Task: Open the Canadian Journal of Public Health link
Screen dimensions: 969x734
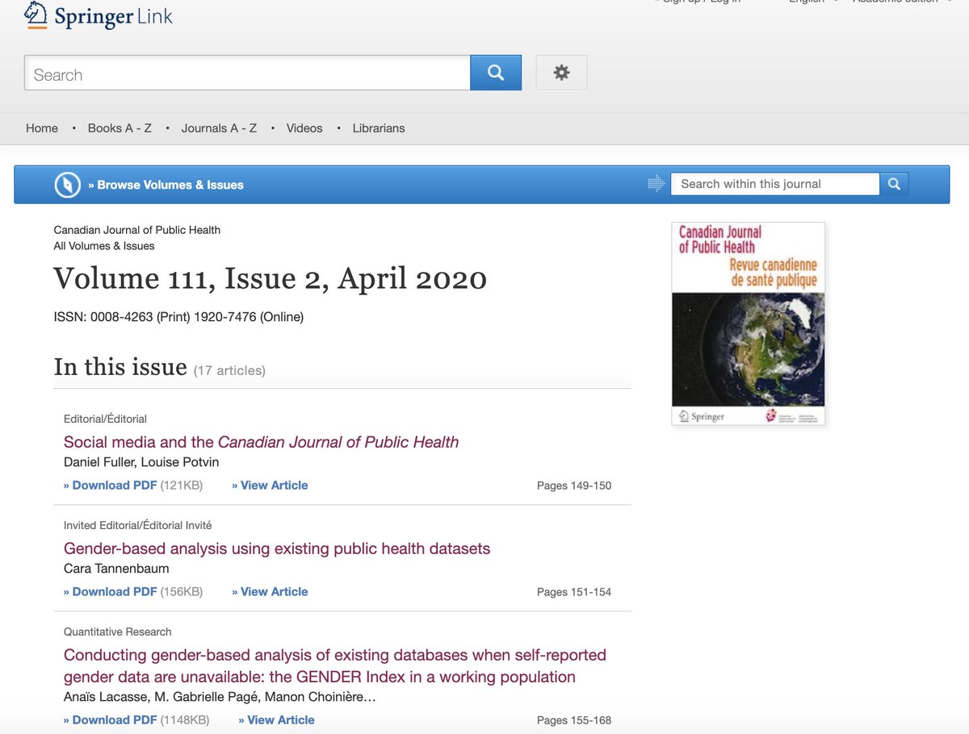Action: (137, 230)
